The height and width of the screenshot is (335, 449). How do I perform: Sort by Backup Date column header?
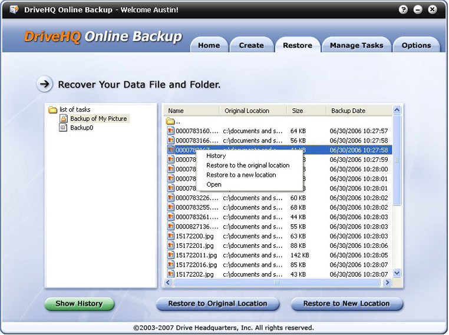pyautogui.click(x=359, y=111)
